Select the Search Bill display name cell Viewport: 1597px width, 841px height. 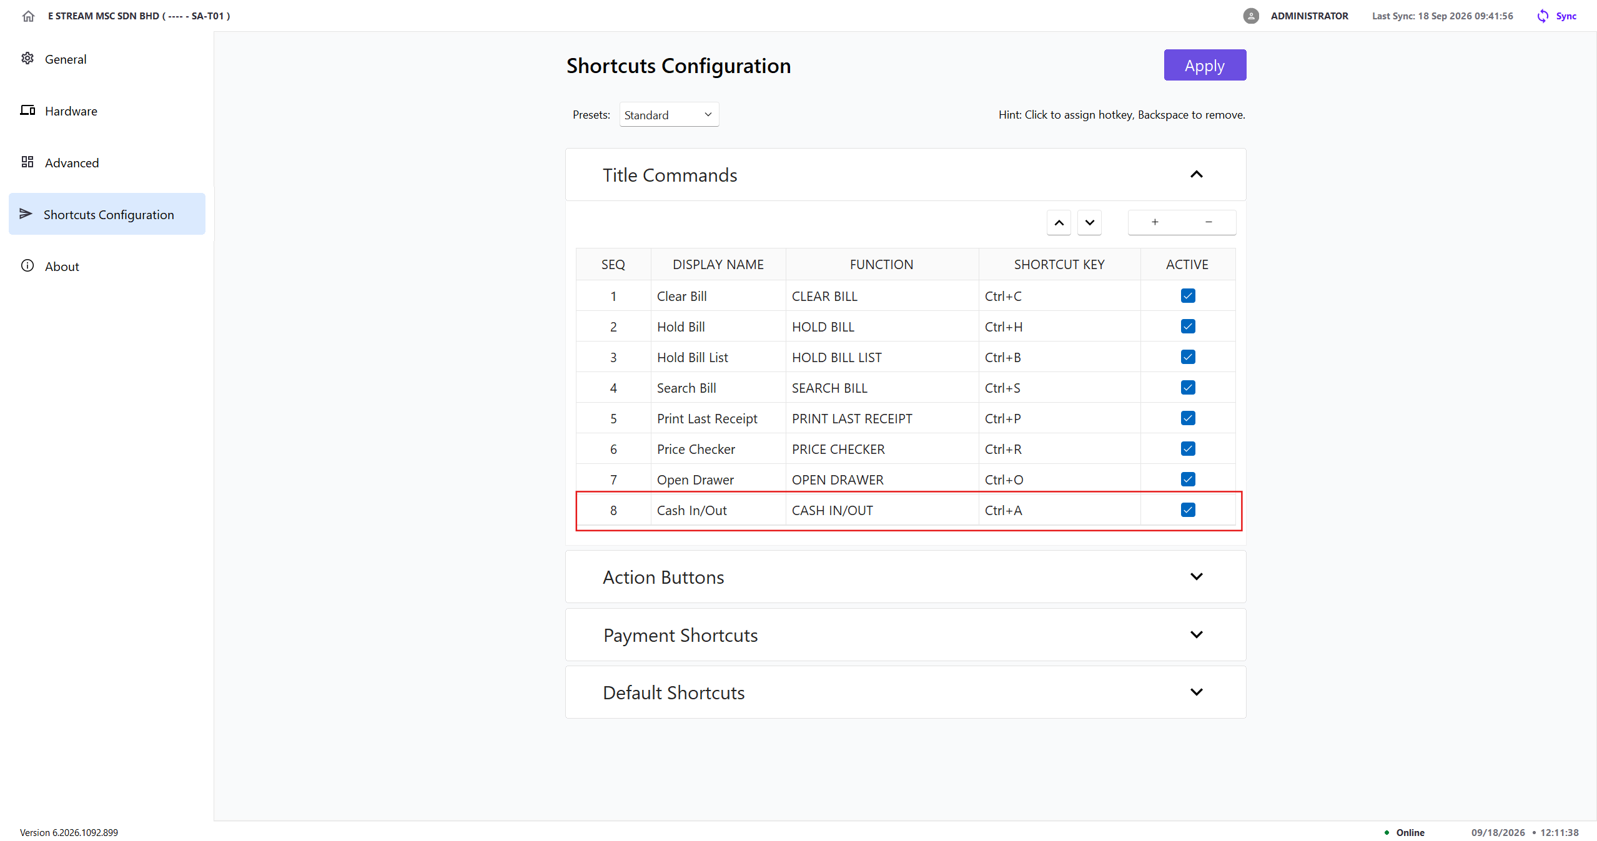[718, 388]
